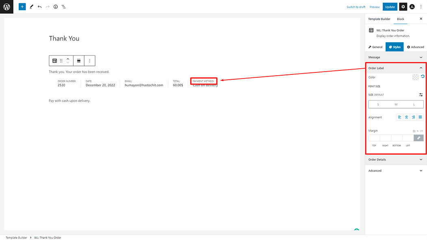Expand the Order Details section
The height and width of the screenshot is (240, 427).
coord(420,159)
